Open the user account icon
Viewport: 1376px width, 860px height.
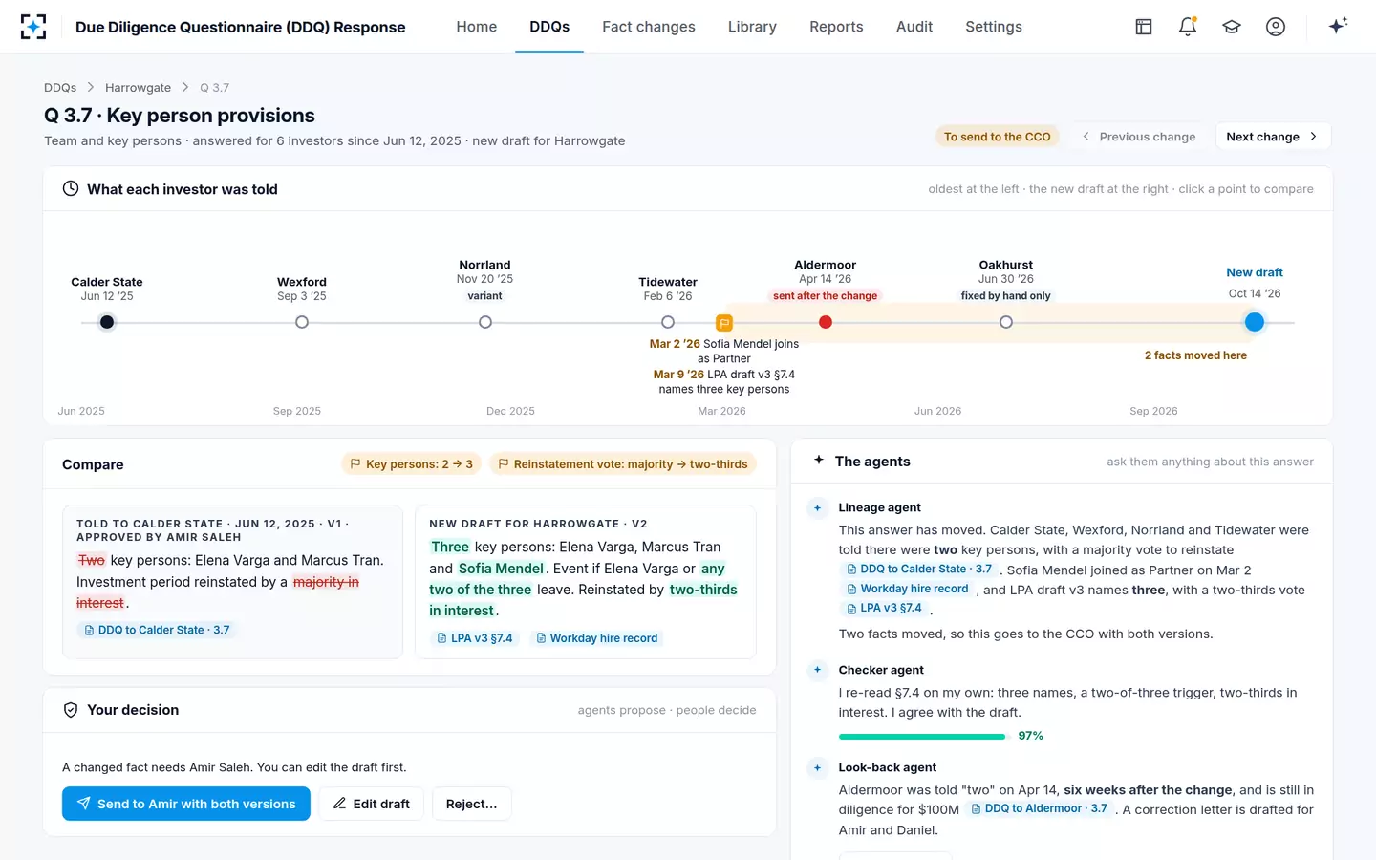[1276, 27]
